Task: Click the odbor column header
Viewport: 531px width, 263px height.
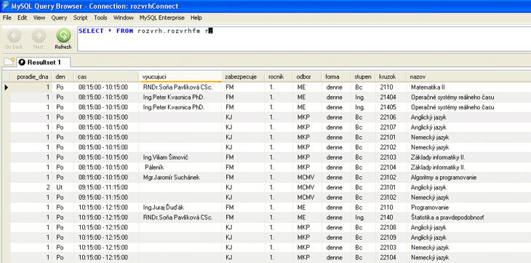Action: [306, 76]
